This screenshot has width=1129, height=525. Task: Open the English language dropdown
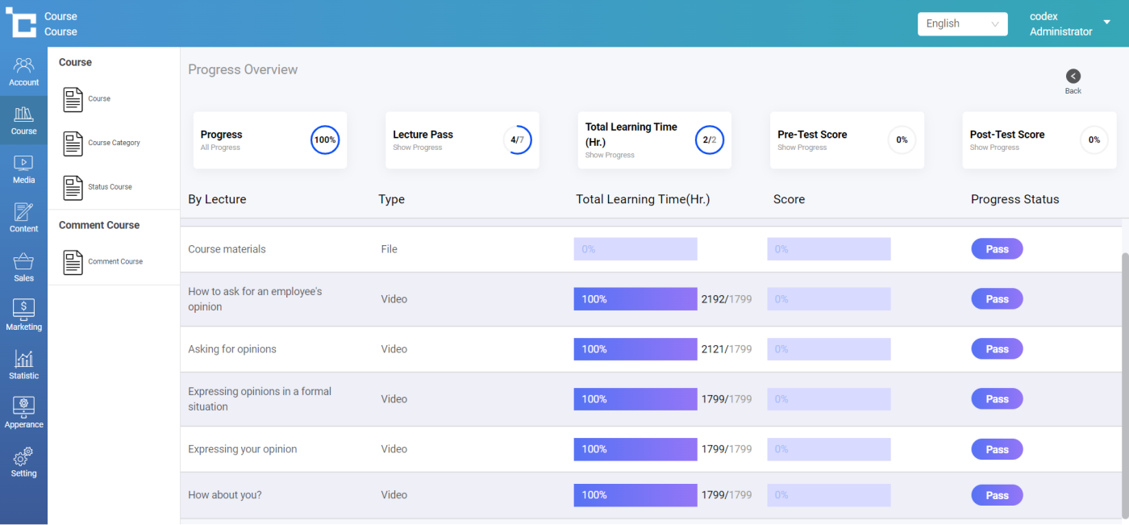point(962,24)
